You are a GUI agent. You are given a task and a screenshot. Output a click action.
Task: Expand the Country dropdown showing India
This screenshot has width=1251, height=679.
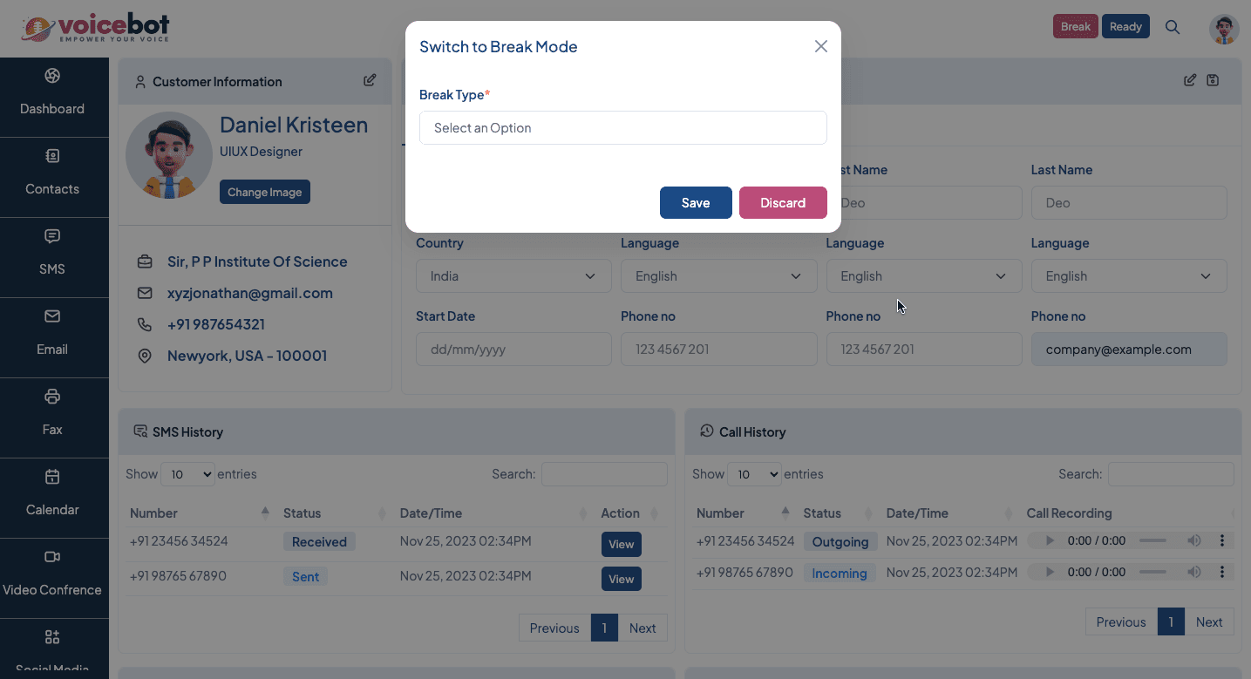(513, 276)
